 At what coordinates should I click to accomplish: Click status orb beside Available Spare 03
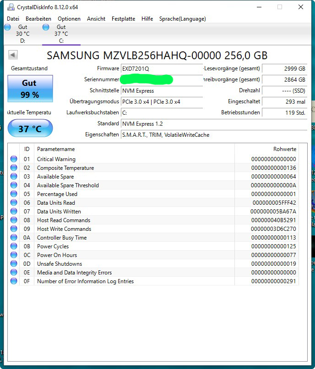pos(14,176)
